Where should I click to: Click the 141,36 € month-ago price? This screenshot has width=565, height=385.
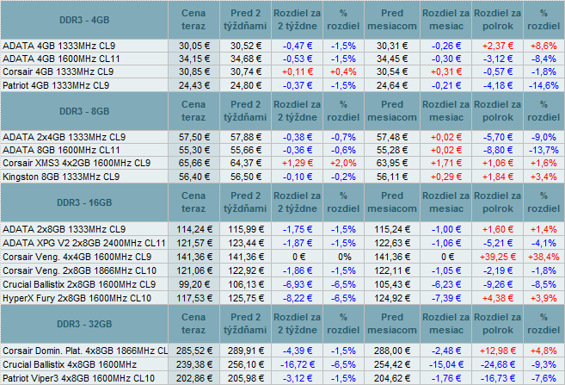(x=392, y=257)
